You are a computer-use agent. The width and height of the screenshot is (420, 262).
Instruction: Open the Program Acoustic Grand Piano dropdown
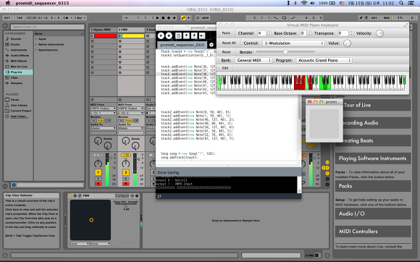[324, 61]
